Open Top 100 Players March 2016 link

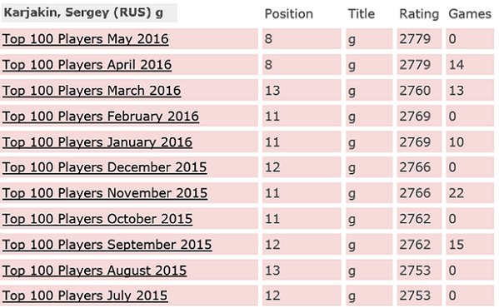pos(92,91)
